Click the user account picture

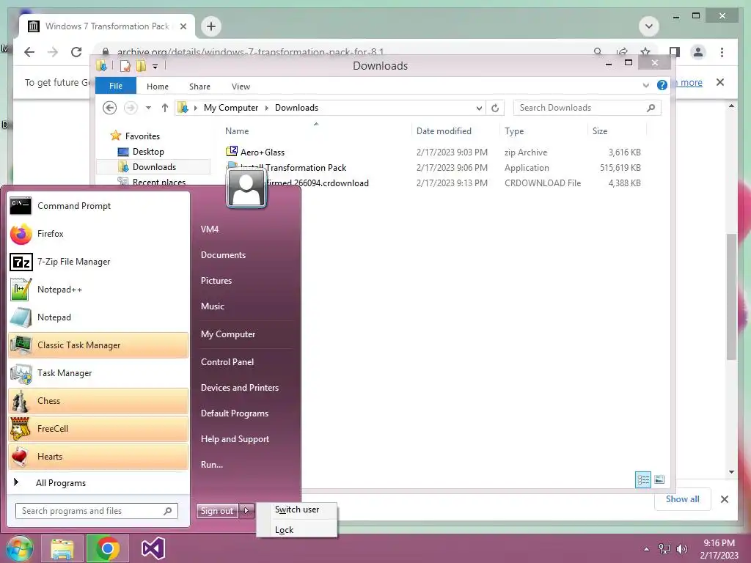click(246, 188)
